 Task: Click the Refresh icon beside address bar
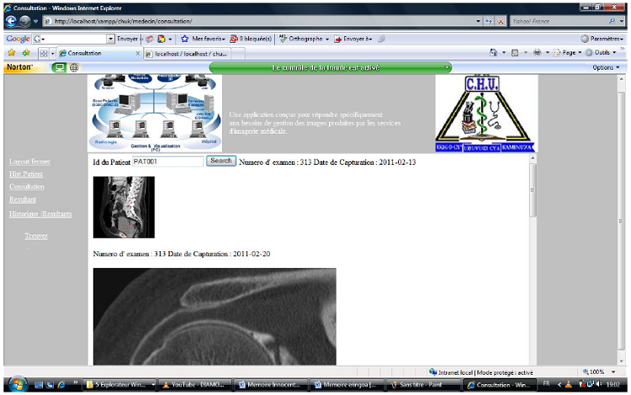coord(489,21)
